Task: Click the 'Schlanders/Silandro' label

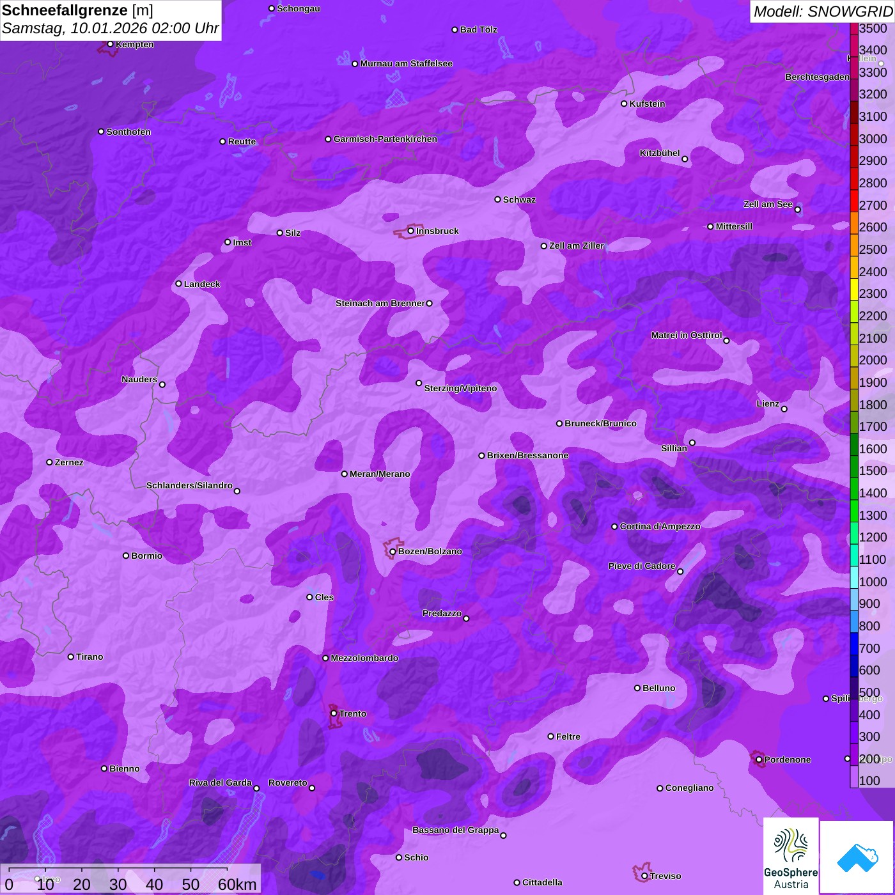Action: (x=189, y=485)
